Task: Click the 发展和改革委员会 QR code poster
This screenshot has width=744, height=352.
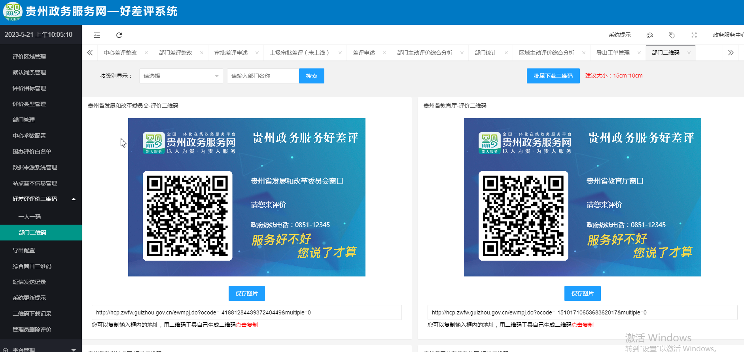Action: coord(247,197)
